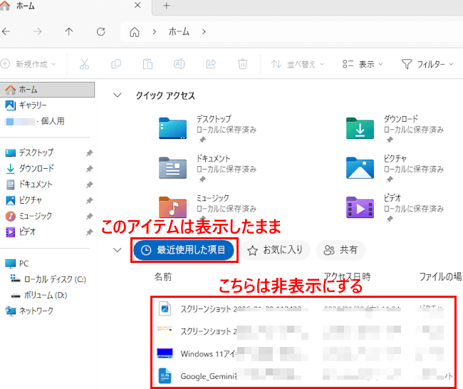Screen dimensions: 463x389
Task: Click the Delete trash can icon
Action: (243, 64)
